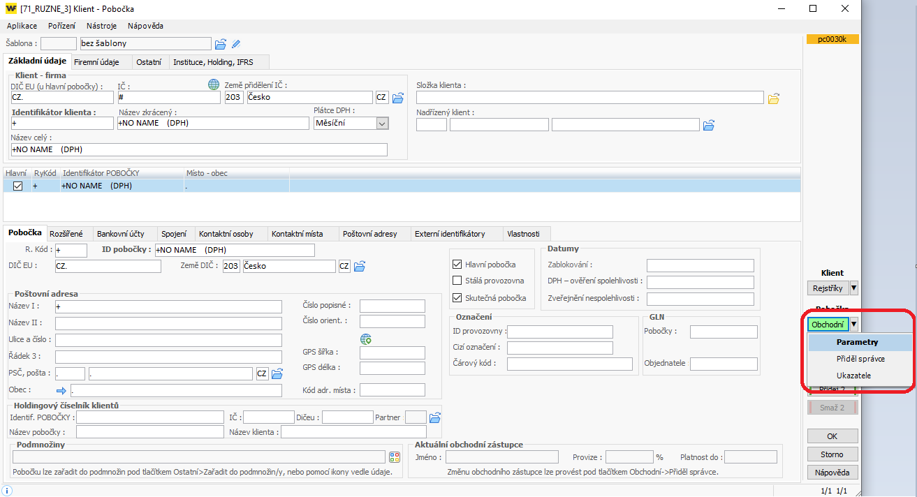Toggle the Skutečná pobočka checkbox
Viewport: 917px width, 497px height.
point(457,297)
